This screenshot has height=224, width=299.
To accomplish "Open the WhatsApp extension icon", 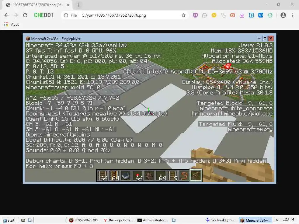I will (x=205, y=15).
